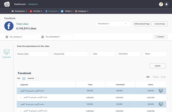
Task: Open the Kharabeesh 1 page selector
Action: point(113,24)
